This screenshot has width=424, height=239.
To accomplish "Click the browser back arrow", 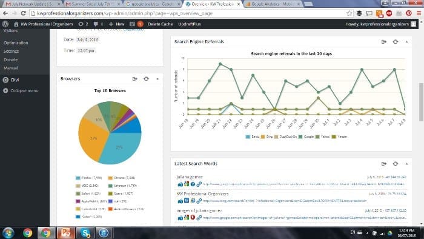I will point(5,13).
